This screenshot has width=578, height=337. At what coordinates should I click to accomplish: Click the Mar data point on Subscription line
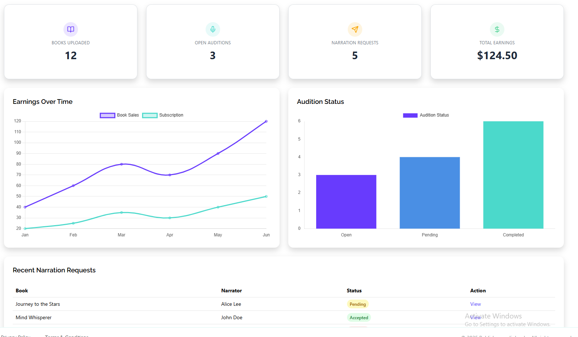tap(121, 212)
